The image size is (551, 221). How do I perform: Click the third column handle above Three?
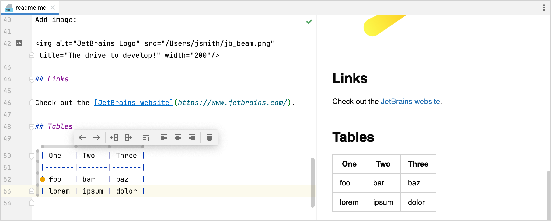[126, 147]
